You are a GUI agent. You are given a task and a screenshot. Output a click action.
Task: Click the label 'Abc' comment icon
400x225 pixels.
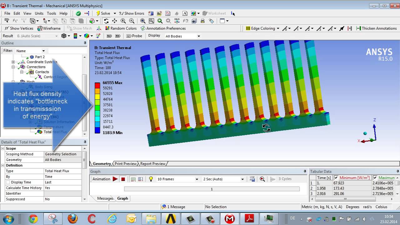(159, 13)
